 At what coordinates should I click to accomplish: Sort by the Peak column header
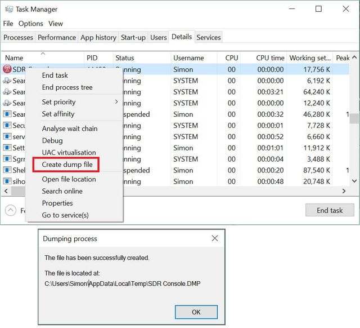click(x=341, y=57)
